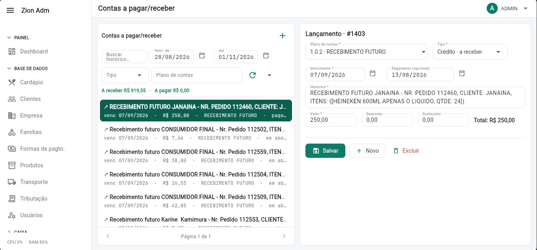Click the Novo button
Image resolution: width=537 pixels, height=250 pixels.
click(x=367, y=151)
